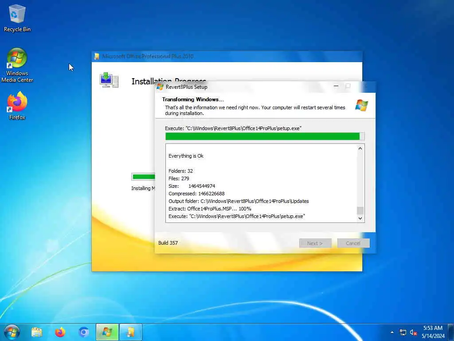Click the log scrollbar up arrow

[x=360, y=148]
